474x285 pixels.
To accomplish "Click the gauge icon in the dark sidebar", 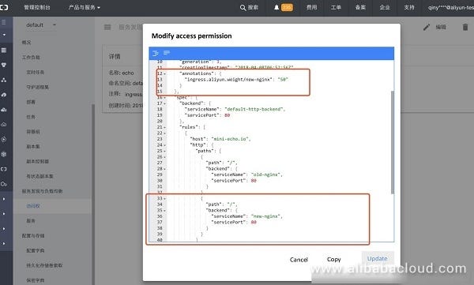I will (x=4, y=95).
